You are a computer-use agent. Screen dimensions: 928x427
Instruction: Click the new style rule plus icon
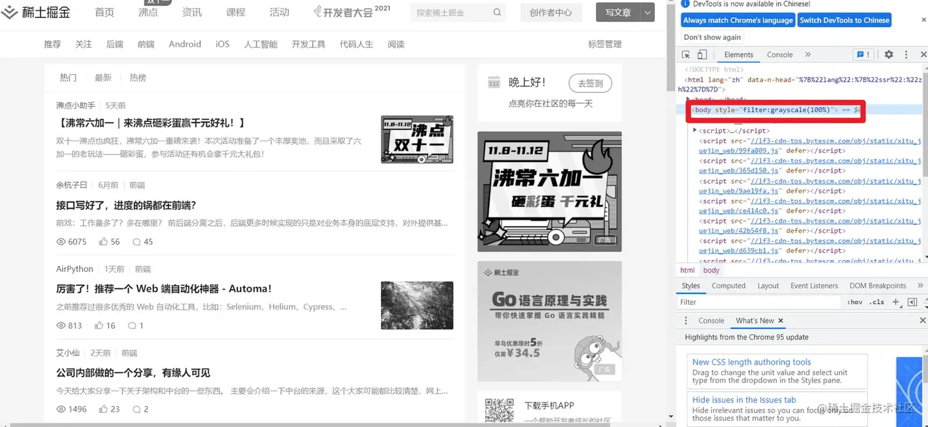[896, 302]
